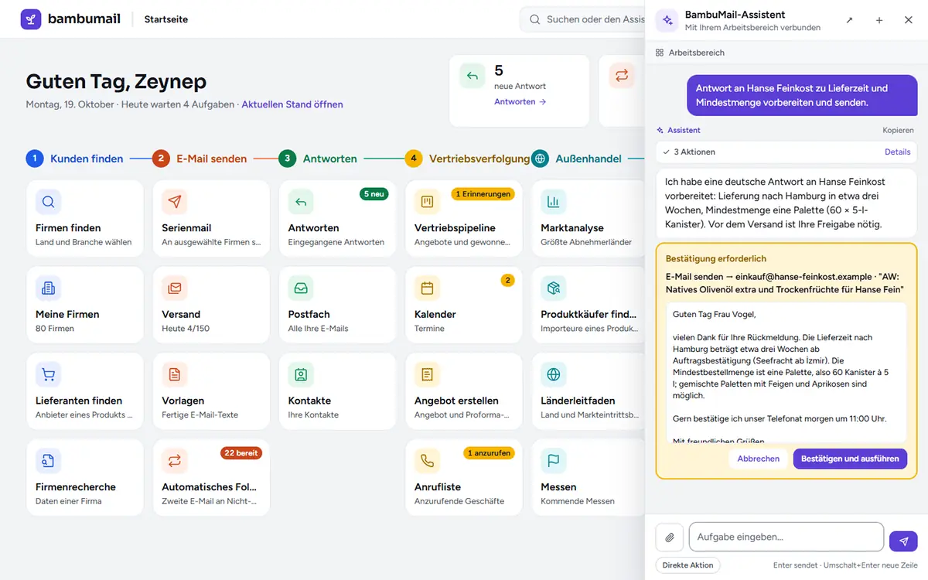Viewport: 928px width, 580px height.
Task: Open the Kalender card
Action: click(x=464, y=305)
